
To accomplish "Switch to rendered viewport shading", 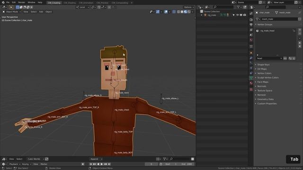I will tap(189, 12).
